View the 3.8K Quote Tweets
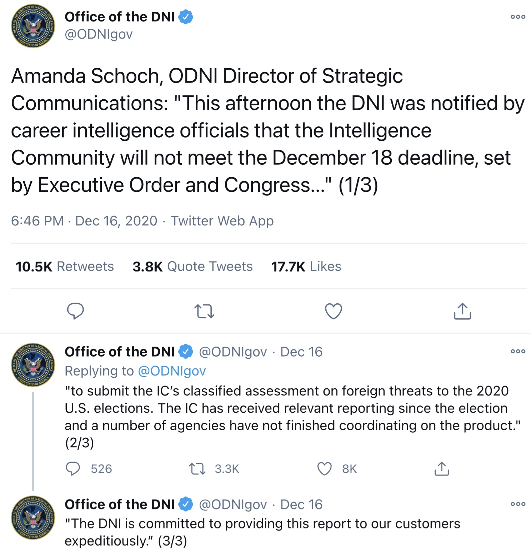Screen dimensions: 531x552 tap(192, 267)
